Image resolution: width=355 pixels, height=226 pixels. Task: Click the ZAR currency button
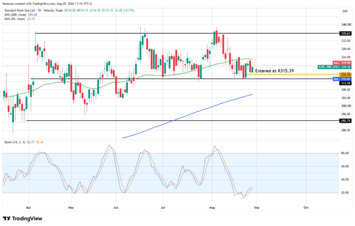[345, 11]
